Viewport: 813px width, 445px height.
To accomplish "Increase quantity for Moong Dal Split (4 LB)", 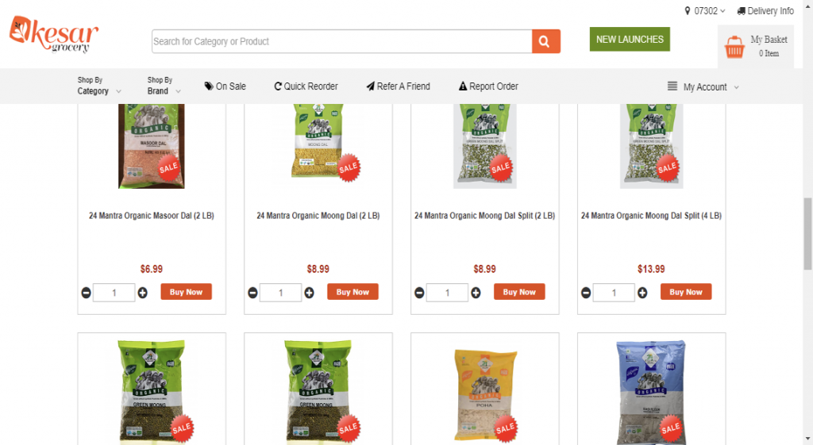I will (x=642, y=293).
